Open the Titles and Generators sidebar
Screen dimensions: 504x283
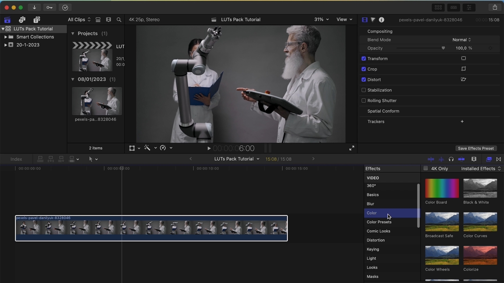coord(37,20)
